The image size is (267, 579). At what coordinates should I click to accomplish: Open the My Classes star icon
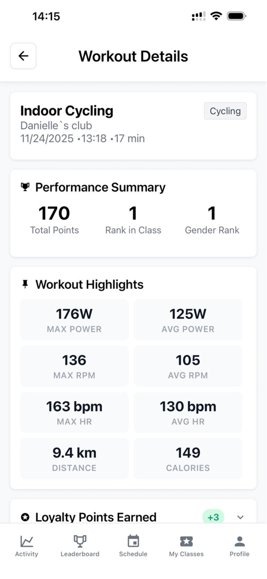click(x=186, y=541)
